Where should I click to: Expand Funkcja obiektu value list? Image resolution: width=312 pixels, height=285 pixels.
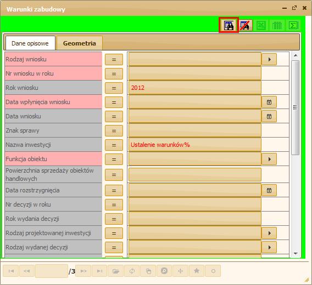[x=269, y=159]
